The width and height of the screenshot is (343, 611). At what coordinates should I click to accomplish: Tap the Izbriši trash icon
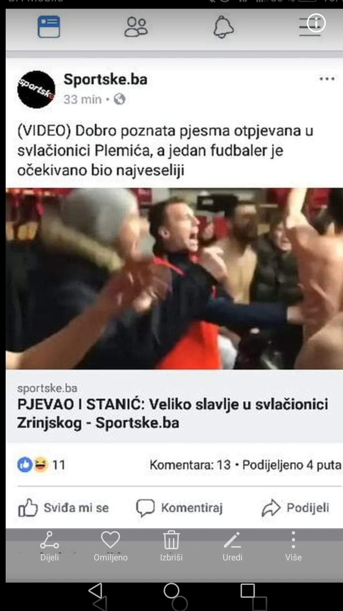(171, 546)
